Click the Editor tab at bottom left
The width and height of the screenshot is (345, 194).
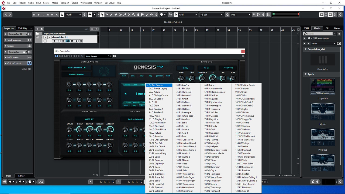[x=21, y=176]
